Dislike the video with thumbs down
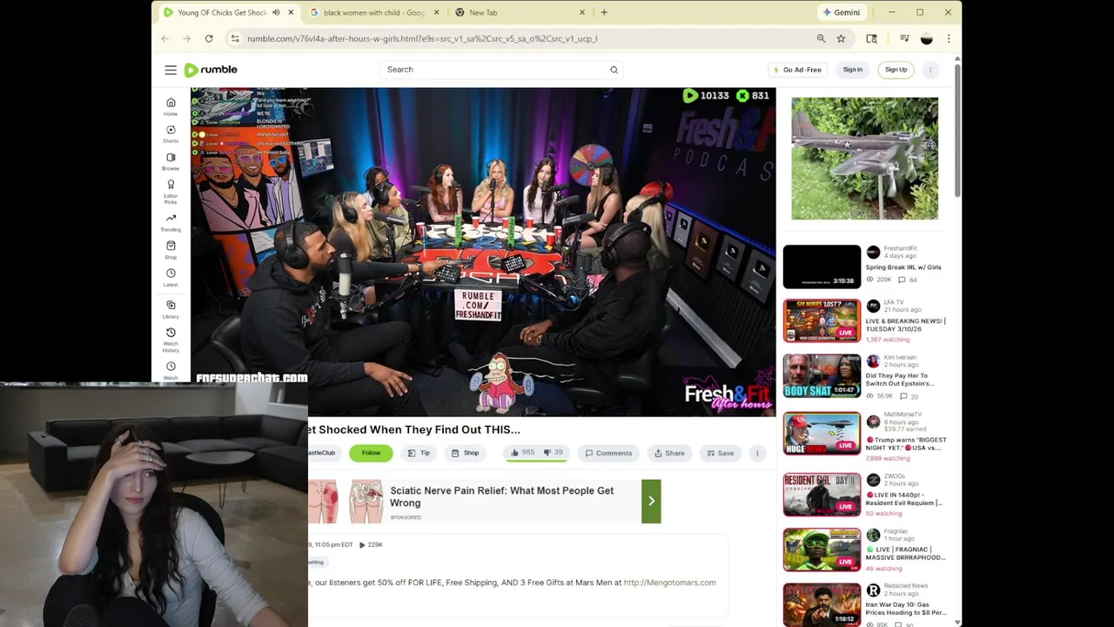1114x627 pixels. point(553,453)
